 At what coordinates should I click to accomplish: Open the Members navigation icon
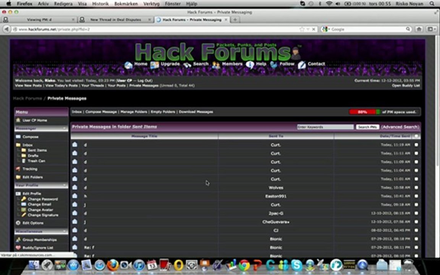pyautogui.click(x=216, y=65)
